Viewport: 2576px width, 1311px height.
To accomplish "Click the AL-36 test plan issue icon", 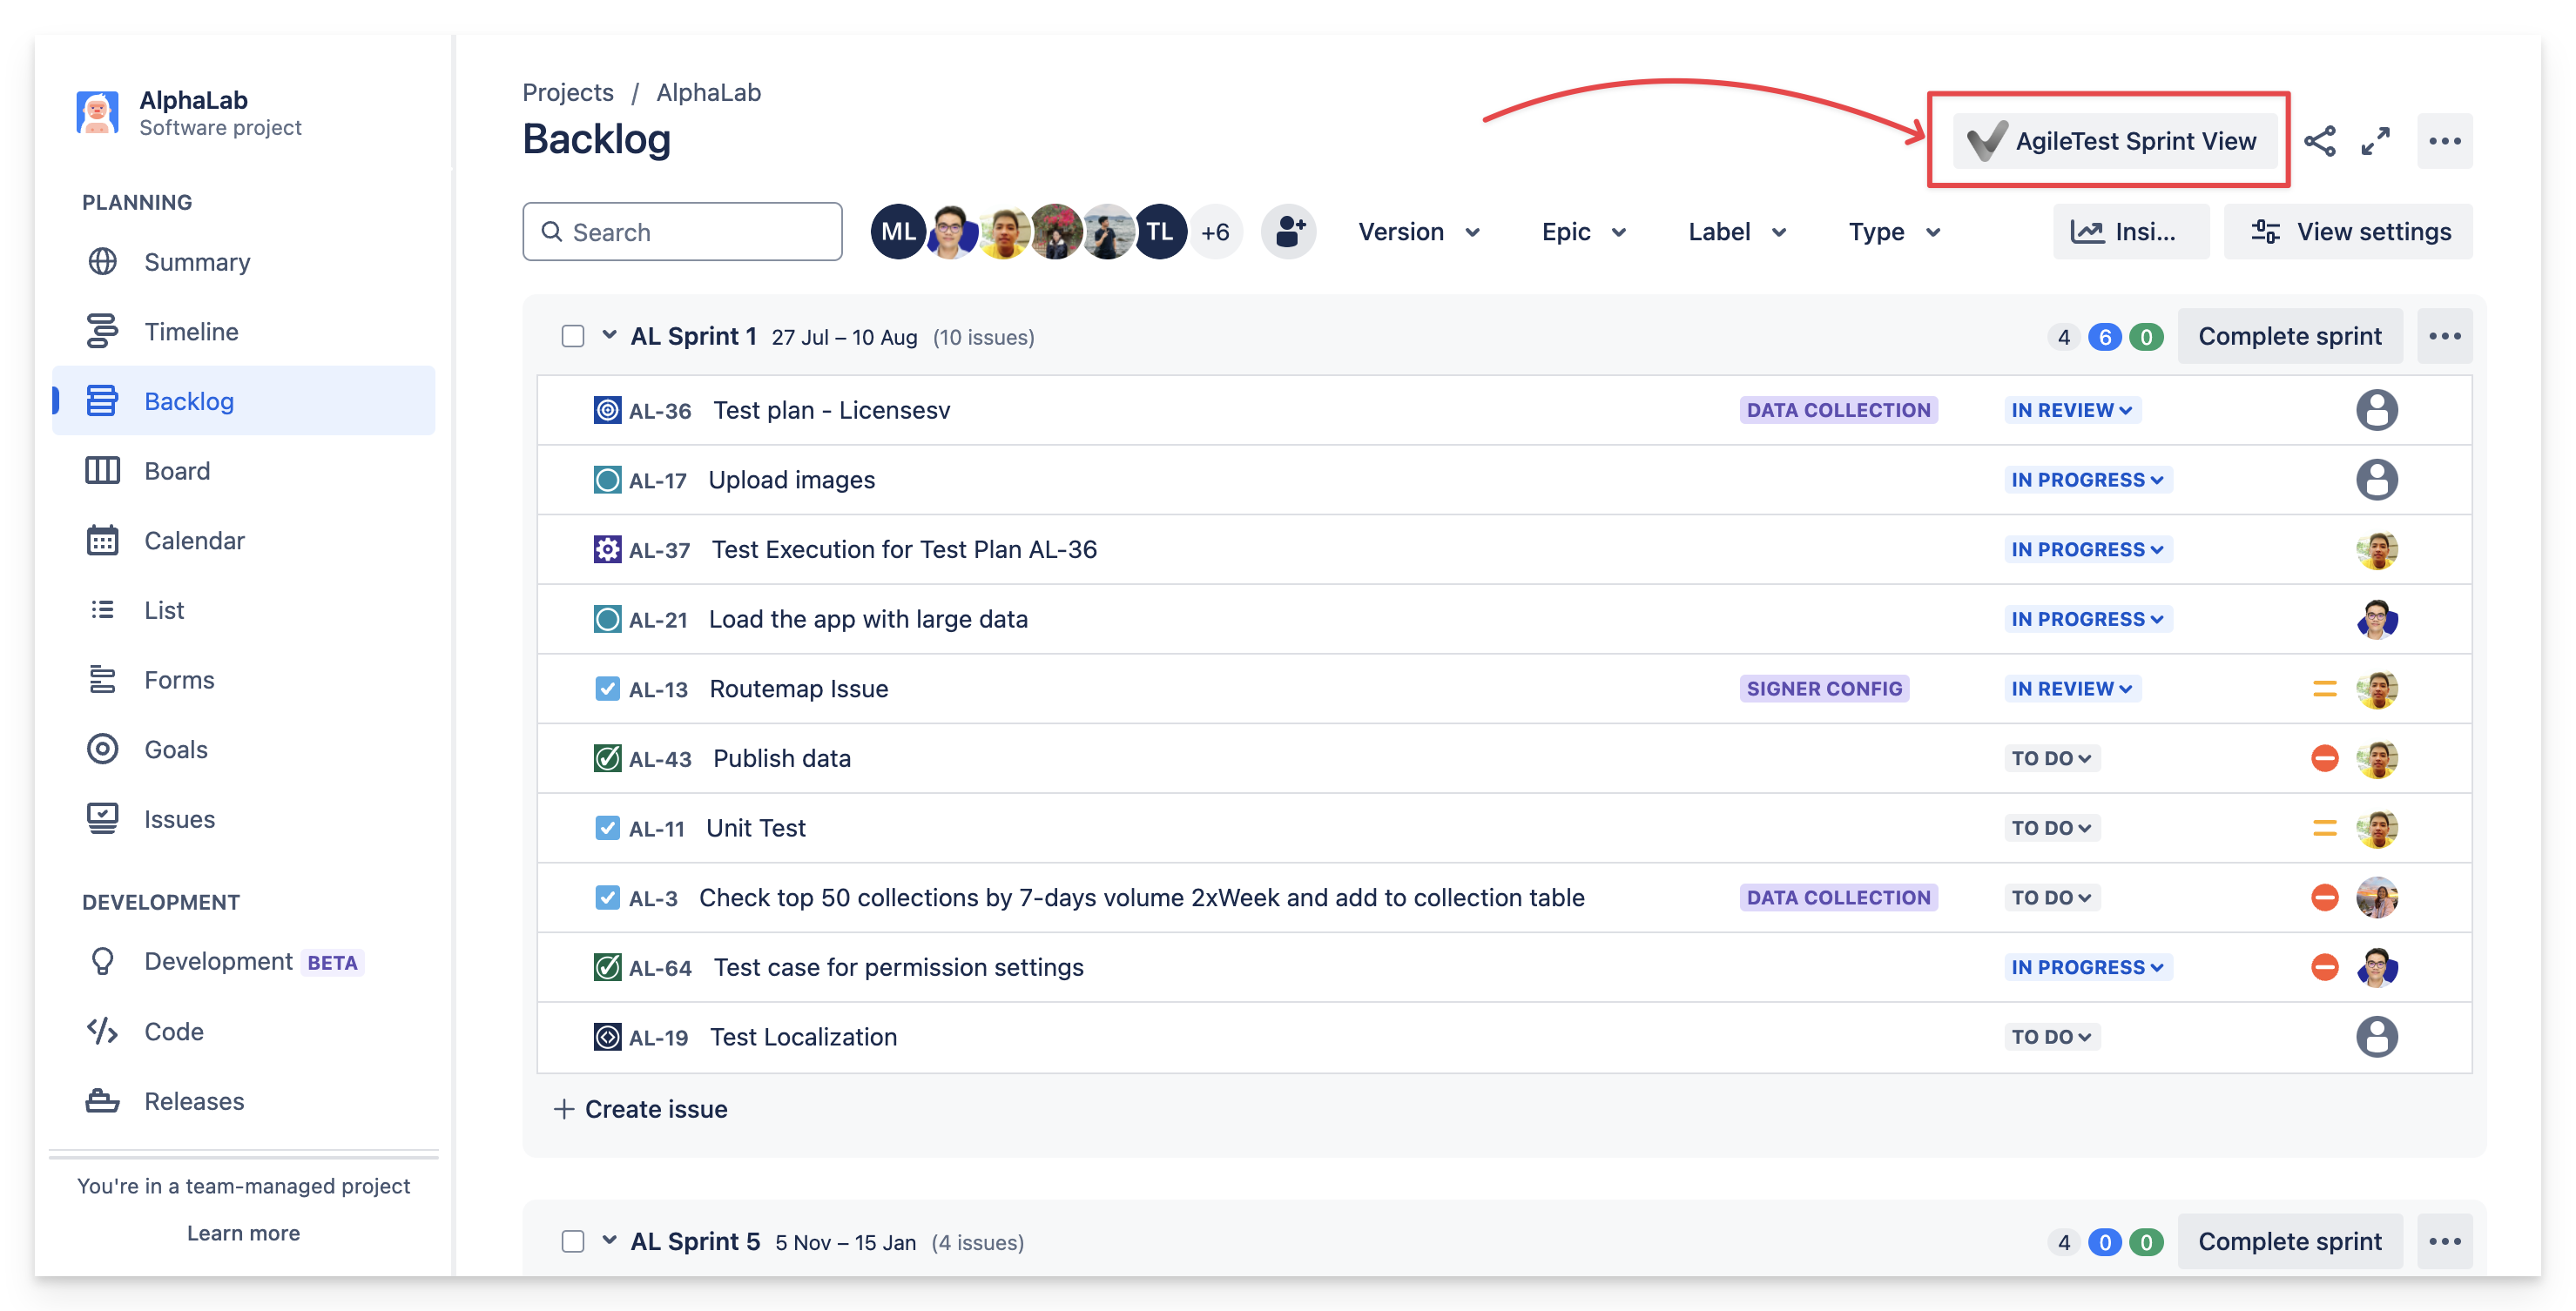I will pyautogui.click(x=607, y=411).
